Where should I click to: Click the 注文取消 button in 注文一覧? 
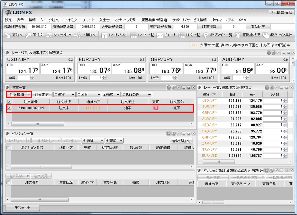point(17,95)
